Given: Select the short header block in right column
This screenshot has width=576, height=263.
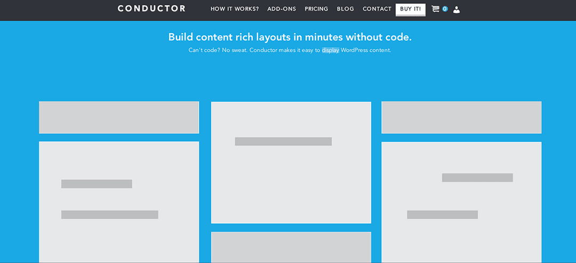Looking at the screenshot, I should (x=461, y=117).
